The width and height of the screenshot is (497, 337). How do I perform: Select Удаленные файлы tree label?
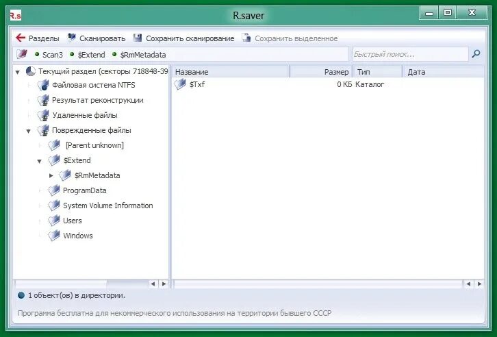[x=85, y=115]
